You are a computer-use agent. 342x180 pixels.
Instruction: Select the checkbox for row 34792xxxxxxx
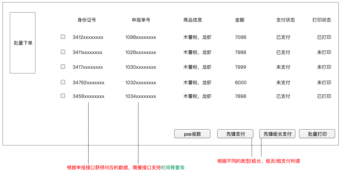point(63,82)
